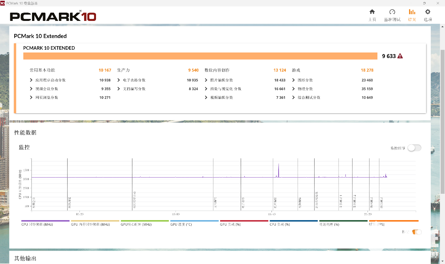
Task: Click the PCMark app icon in title bar
Action: pos(3,3)
